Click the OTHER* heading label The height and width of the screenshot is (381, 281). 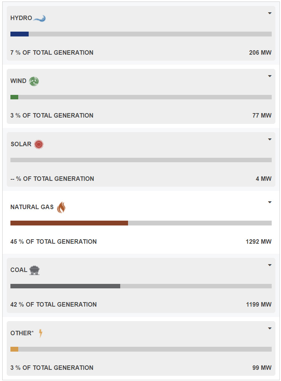(x=22, y=333)
